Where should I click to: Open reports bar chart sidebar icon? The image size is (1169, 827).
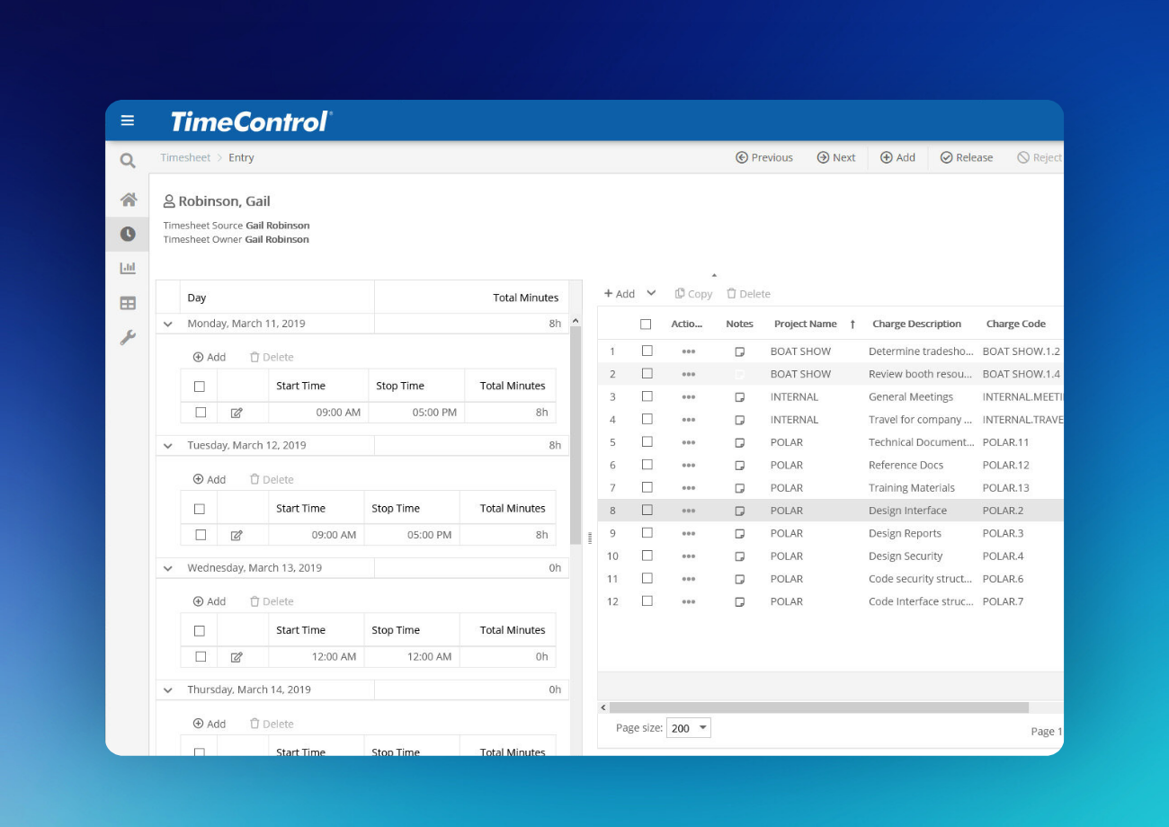128,268
